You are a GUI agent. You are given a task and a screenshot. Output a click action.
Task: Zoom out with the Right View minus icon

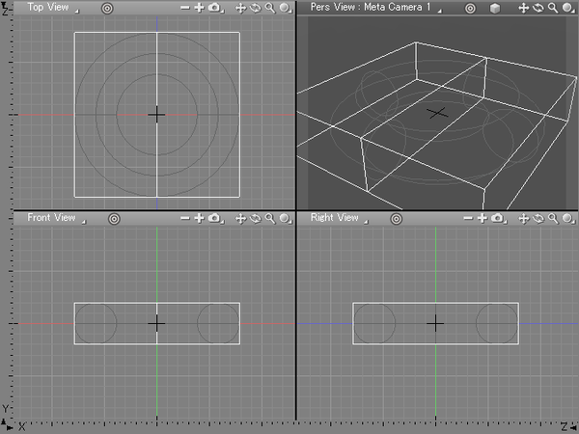point(468,219)
